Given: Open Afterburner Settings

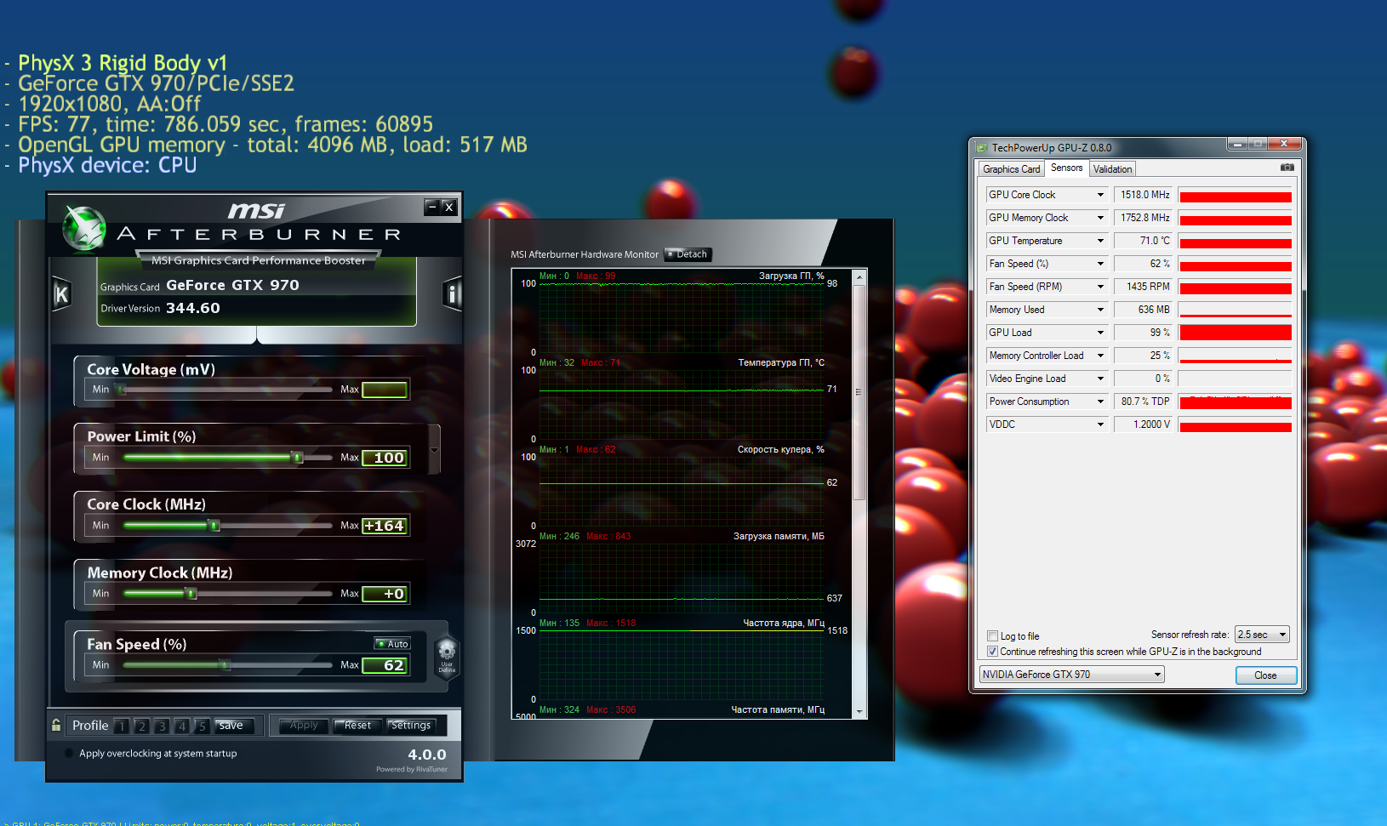Looking at the screenshot, I should coord(412,726).
